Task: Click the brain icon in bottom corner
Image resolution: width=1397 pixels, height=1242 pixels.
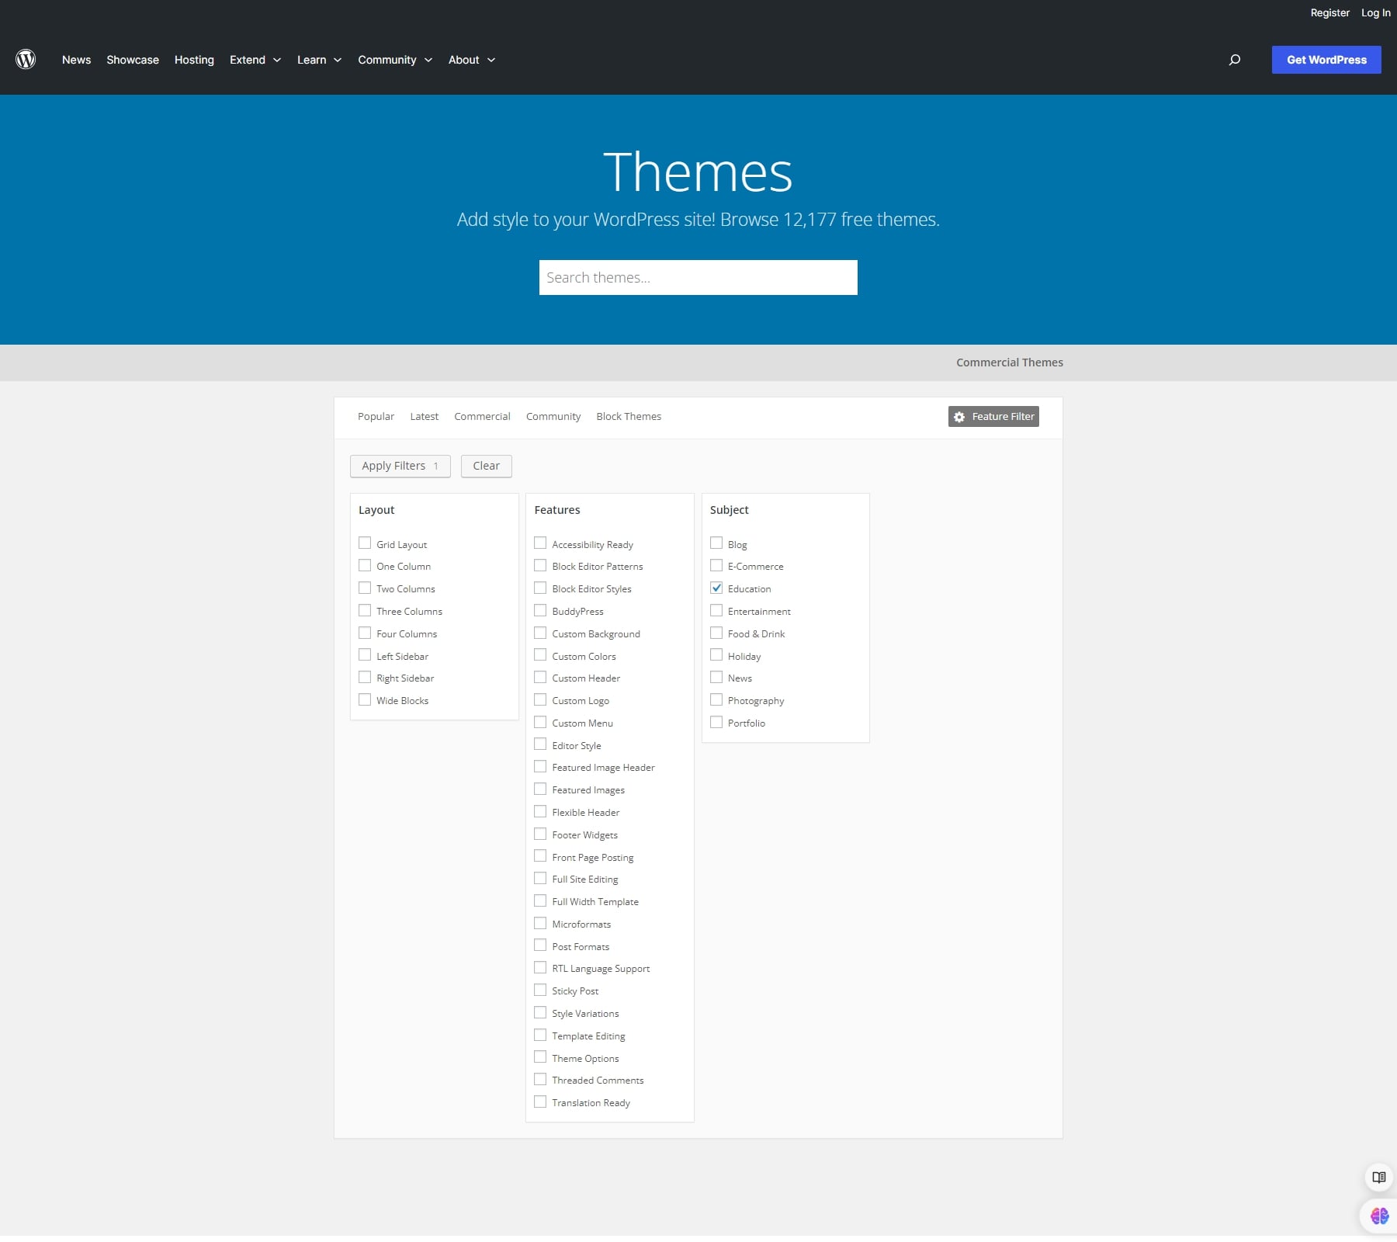Action: tap(1378, 1216)
